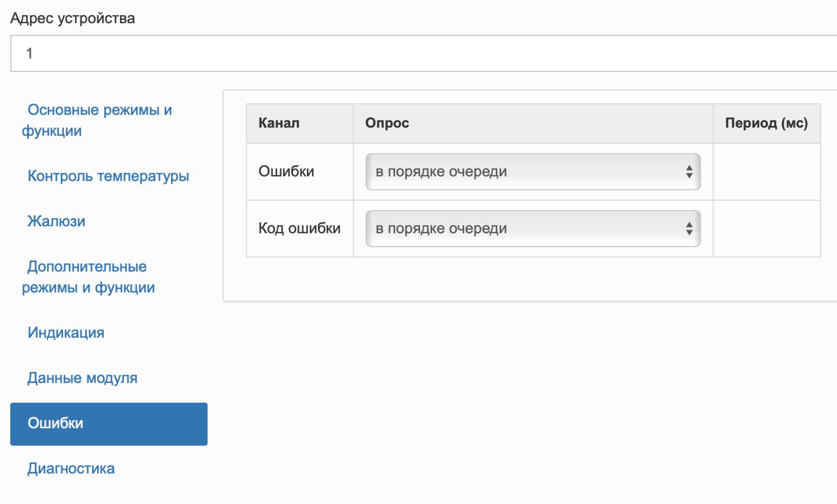Click the Ошибки channel name cell

click(286, 171)
